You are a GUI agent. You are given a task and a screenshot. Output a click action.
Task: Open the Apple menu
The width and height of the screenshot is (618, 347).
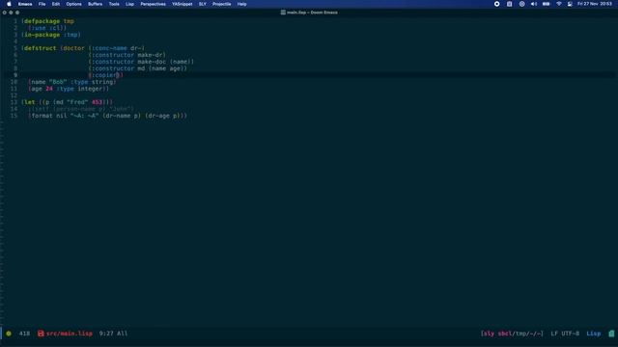click(x=9, y=4)
